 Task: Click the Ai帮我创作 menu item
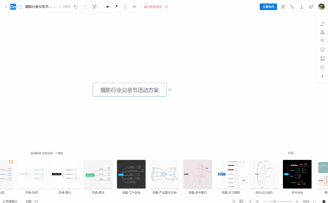[154, 6]
